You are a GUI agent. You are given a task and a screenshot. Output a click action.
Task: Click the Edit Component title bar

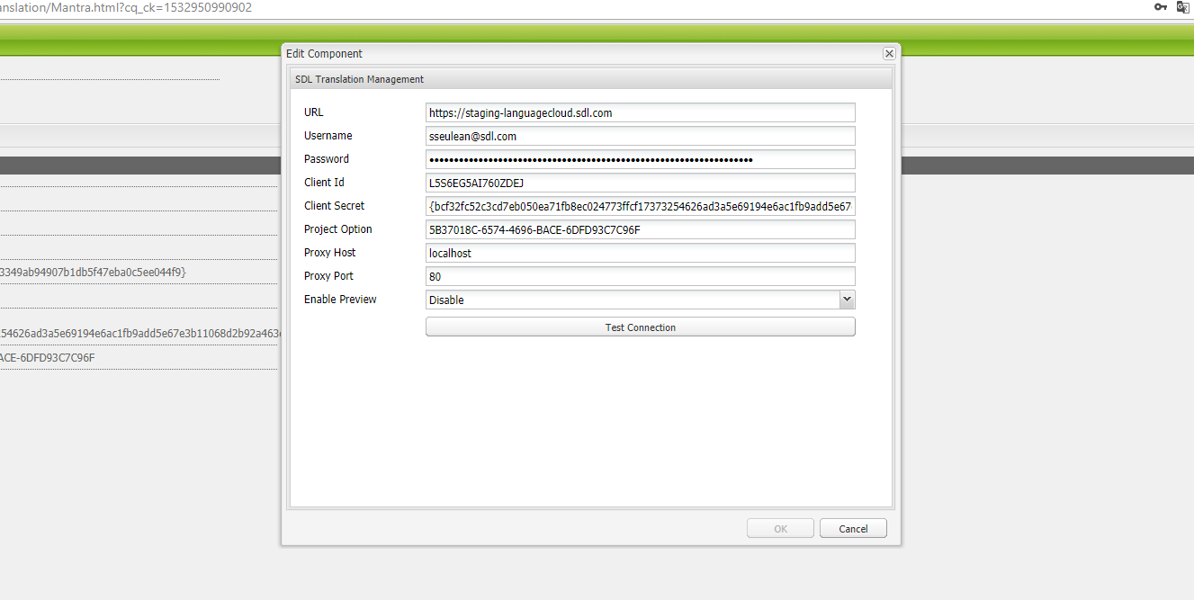point(540,54)
